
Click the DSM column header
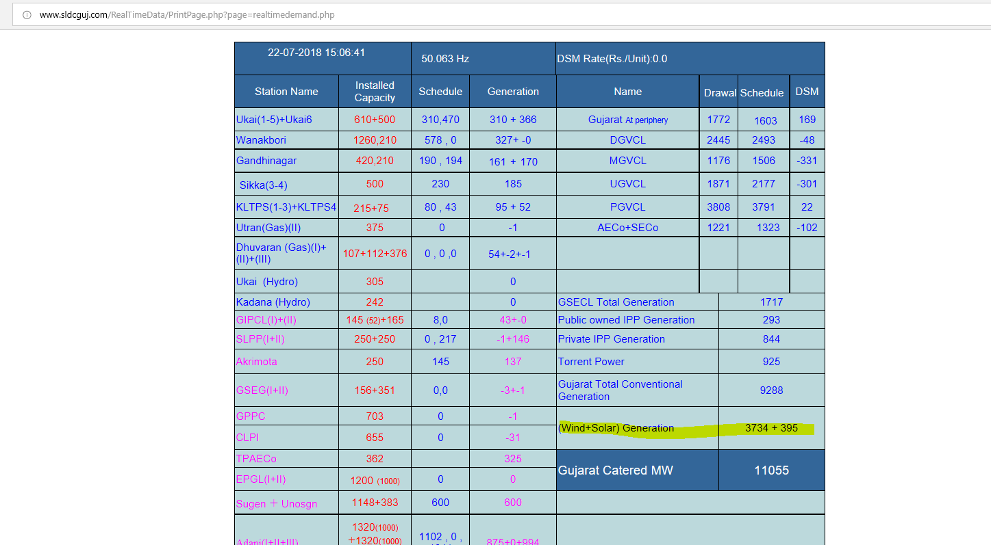pyautogui.click(x=807, y=92)
